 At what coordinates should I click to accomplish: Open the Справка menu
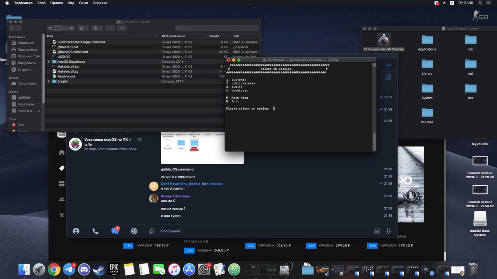(100, 3)
